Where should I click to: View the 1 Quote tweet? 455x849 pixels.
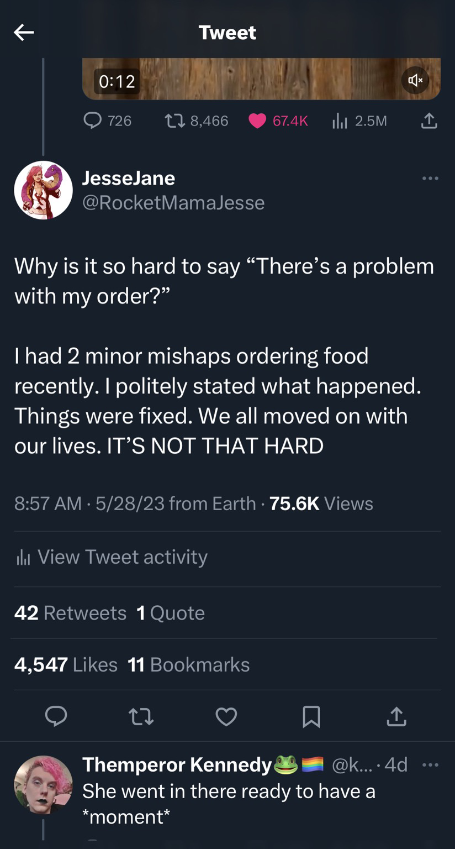click(170, 613)
